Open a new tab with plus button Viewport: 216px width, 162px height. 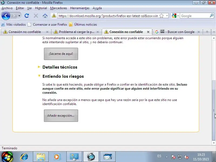pyautogui.click(x=207, y=32)
